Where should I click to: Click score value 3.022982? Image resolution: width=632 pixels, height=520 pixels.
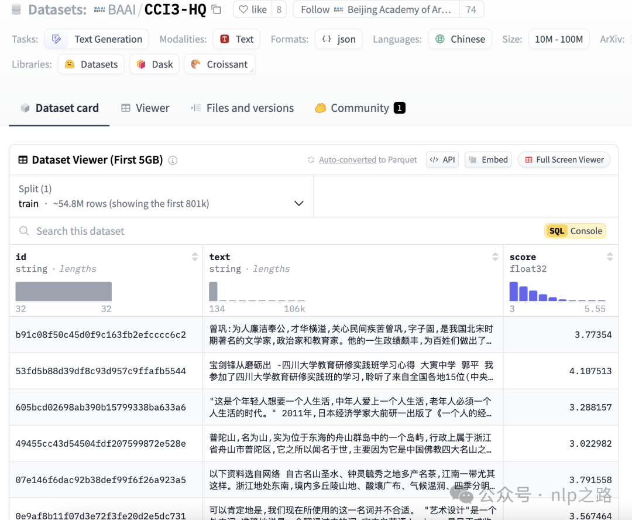(590, 444)
